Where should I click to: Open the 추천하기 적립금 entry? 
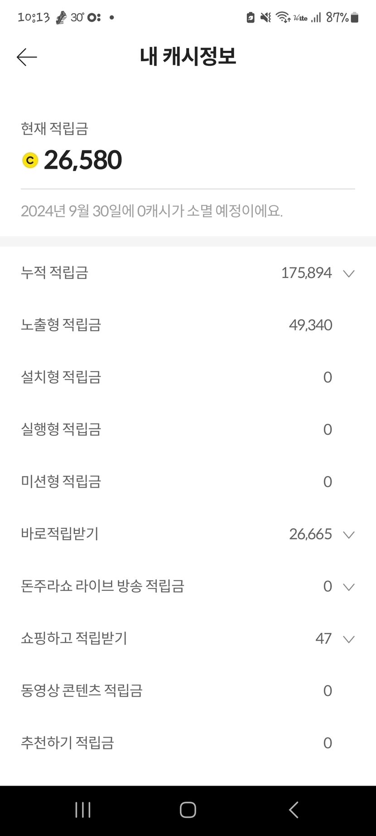(188, 743)
